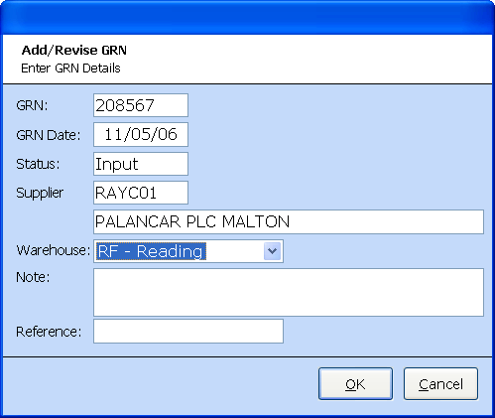This screenshot has height=418, width=495.
Task: Click the 'GRN Date:' label
Action: pos(49,135)
